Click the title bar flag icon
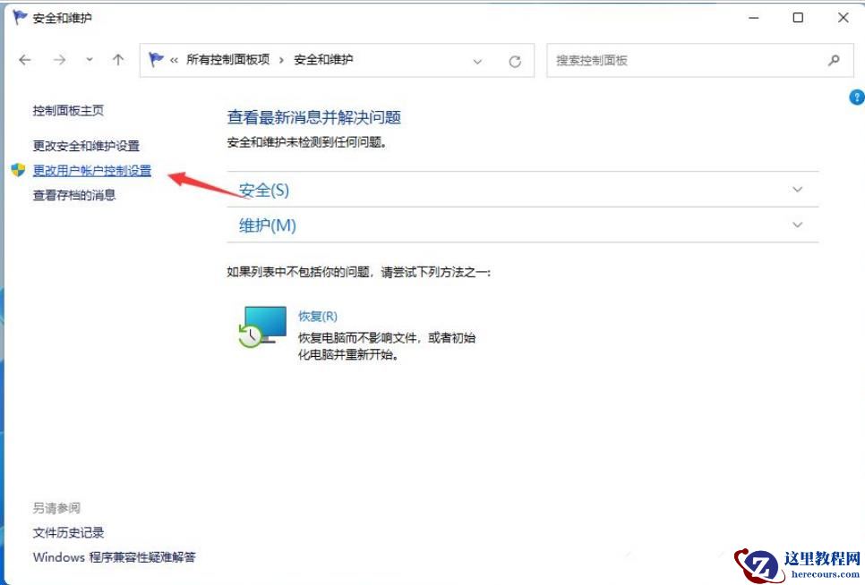Screen dimensions: 865x585 [20, 17]
